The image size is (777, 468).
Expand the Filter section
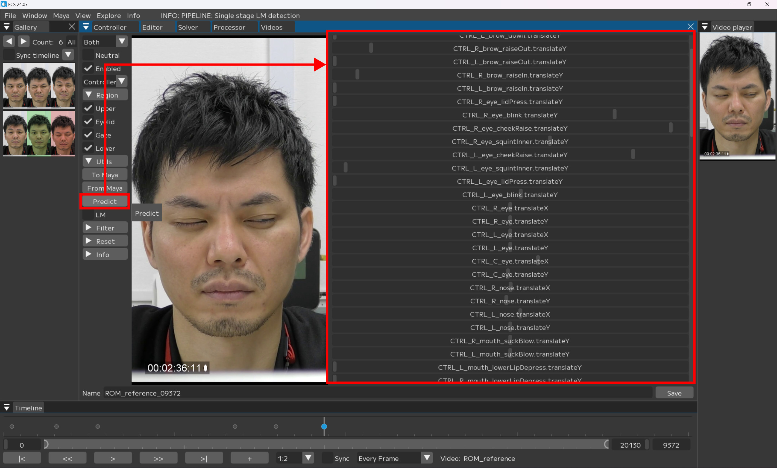[105, 228]
